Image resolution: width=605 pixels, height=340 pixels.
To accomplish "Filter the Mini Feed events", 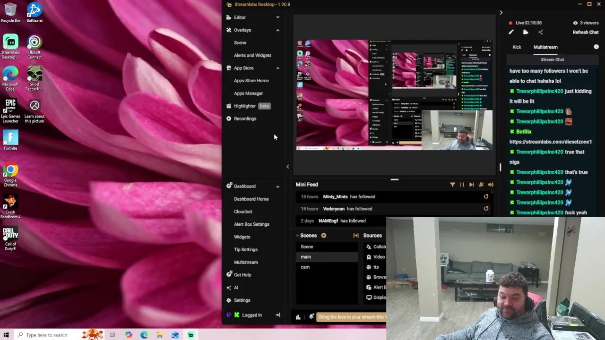I will click(x=452, y=185).
